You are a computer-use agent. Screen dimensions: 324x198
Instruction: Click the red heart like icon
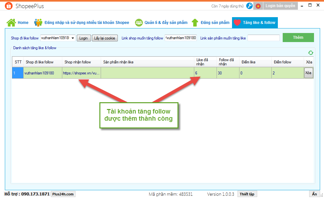(x=237, y=22)
